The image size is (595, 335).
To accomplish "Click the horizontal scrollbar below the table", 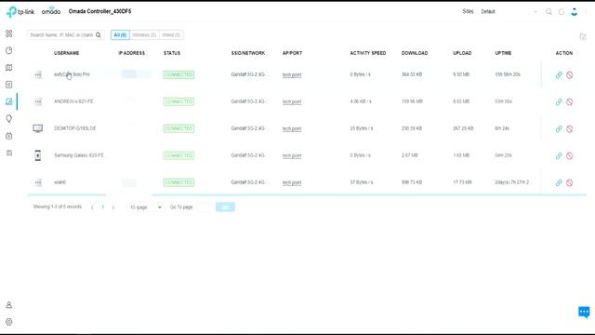I will pyautogui.click(x=307, y=194).
